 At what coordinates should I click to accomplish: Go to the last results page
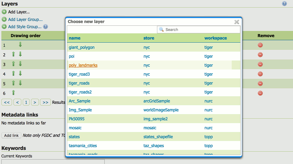pyautogui.click(x=45, y=102)
